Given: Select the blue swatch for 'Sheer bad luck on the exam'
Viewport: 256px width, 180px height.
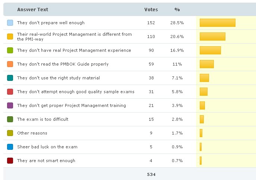Looking at the screenshot, I should click(x=10, y=147).
